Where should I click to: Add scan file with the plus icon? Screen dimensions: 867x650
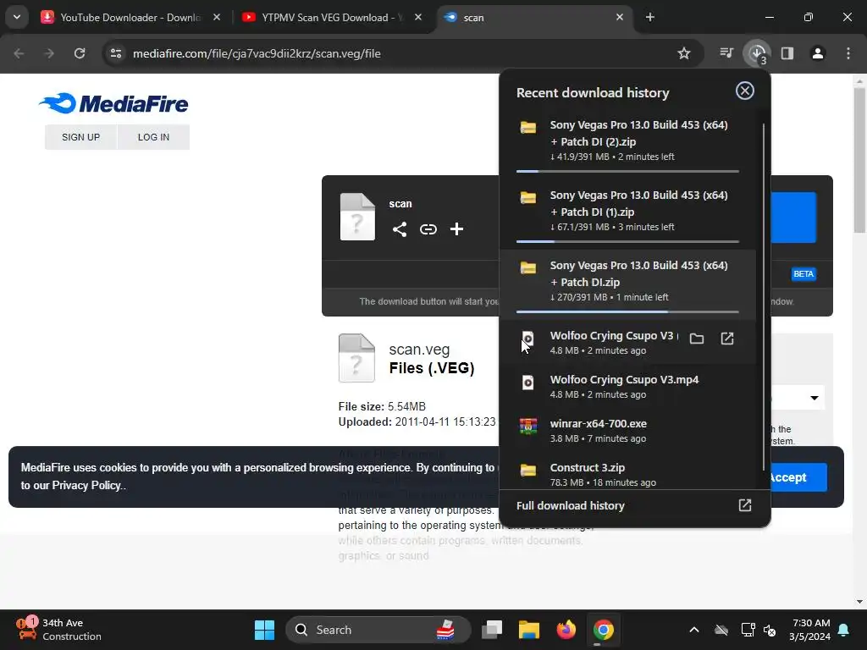[x=456, y=229]
